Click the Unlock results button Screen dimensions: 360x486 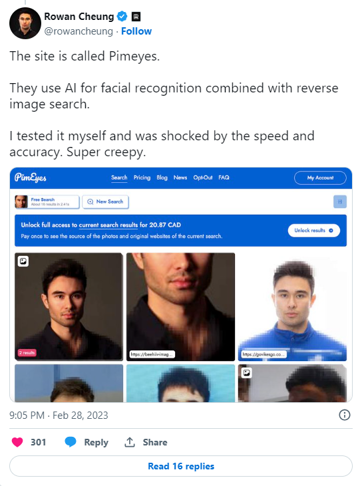314,231
